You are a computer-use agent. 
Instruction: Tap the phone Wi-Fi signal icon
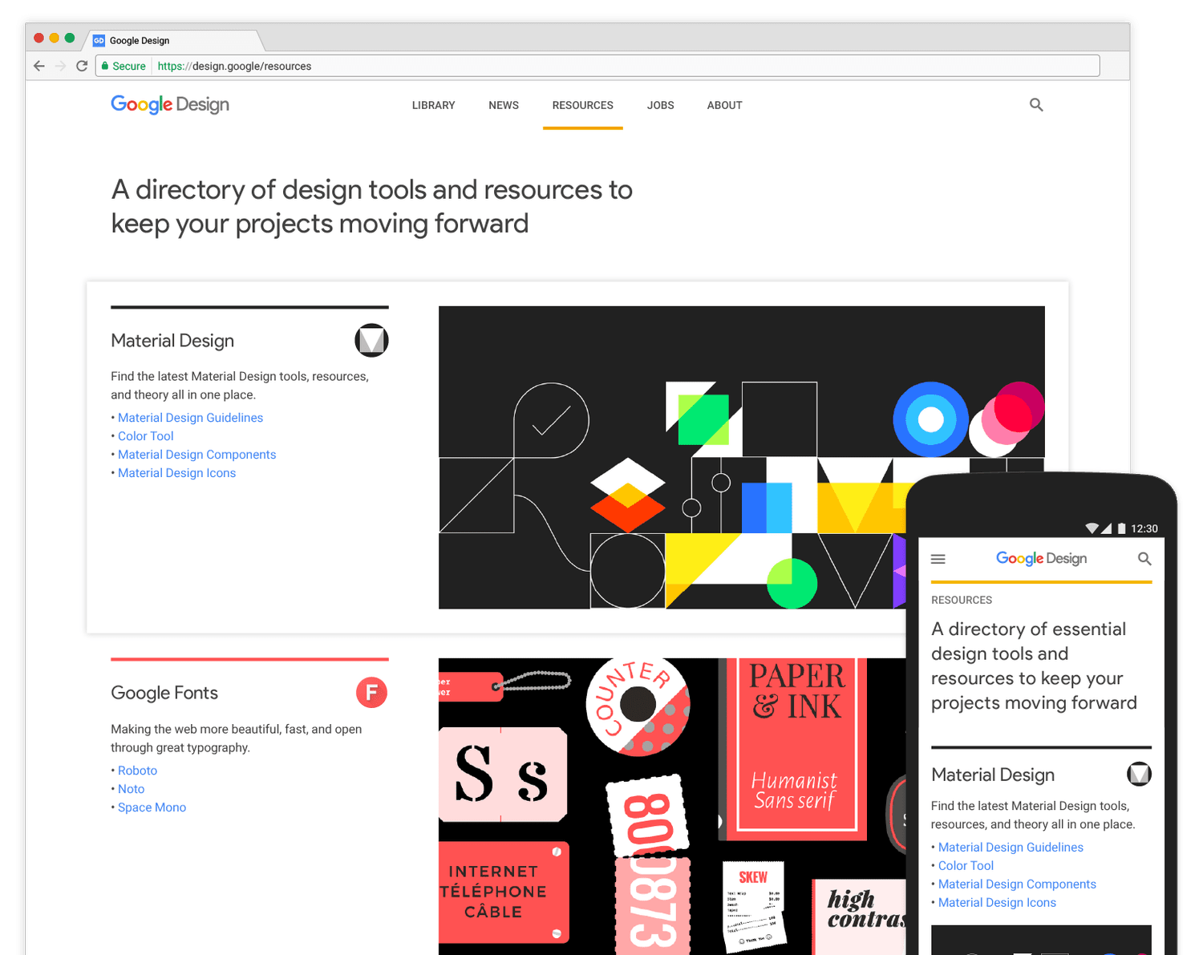(x=1092, y=528)
